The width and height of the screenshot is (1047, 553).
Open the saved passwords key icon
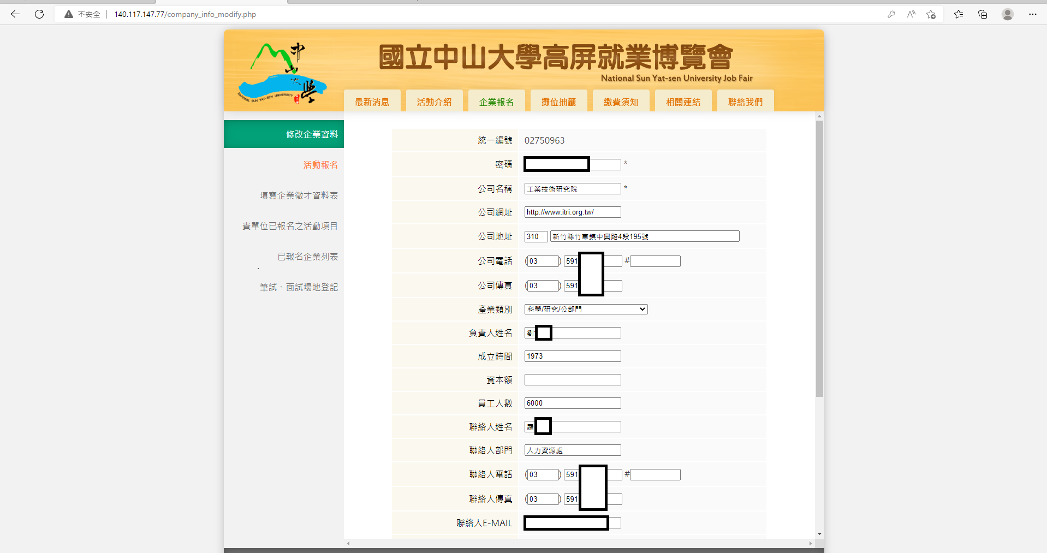[891, 14]
